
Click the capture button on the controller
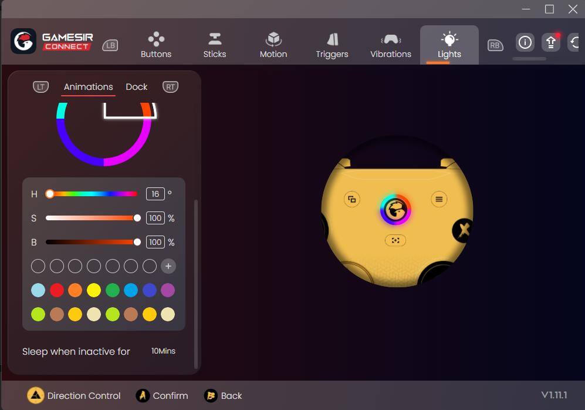(395, 240)
